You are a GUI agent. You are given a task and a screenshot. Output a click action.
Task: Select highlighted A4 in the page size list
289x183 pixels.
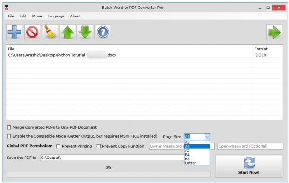point(197,146)
